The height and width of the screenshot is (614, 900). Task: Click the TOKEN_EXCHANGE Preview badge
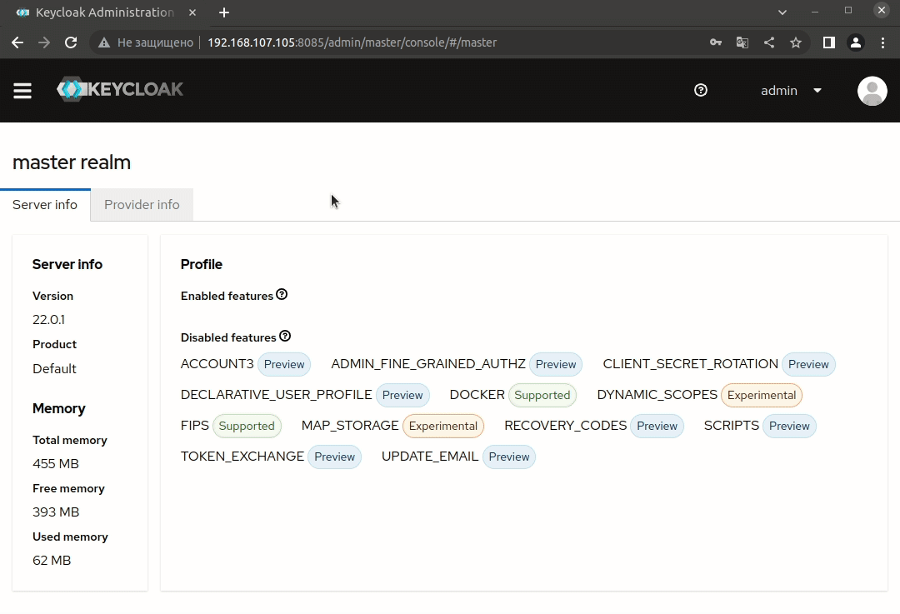pyautogui.click(x=335, y=457)
